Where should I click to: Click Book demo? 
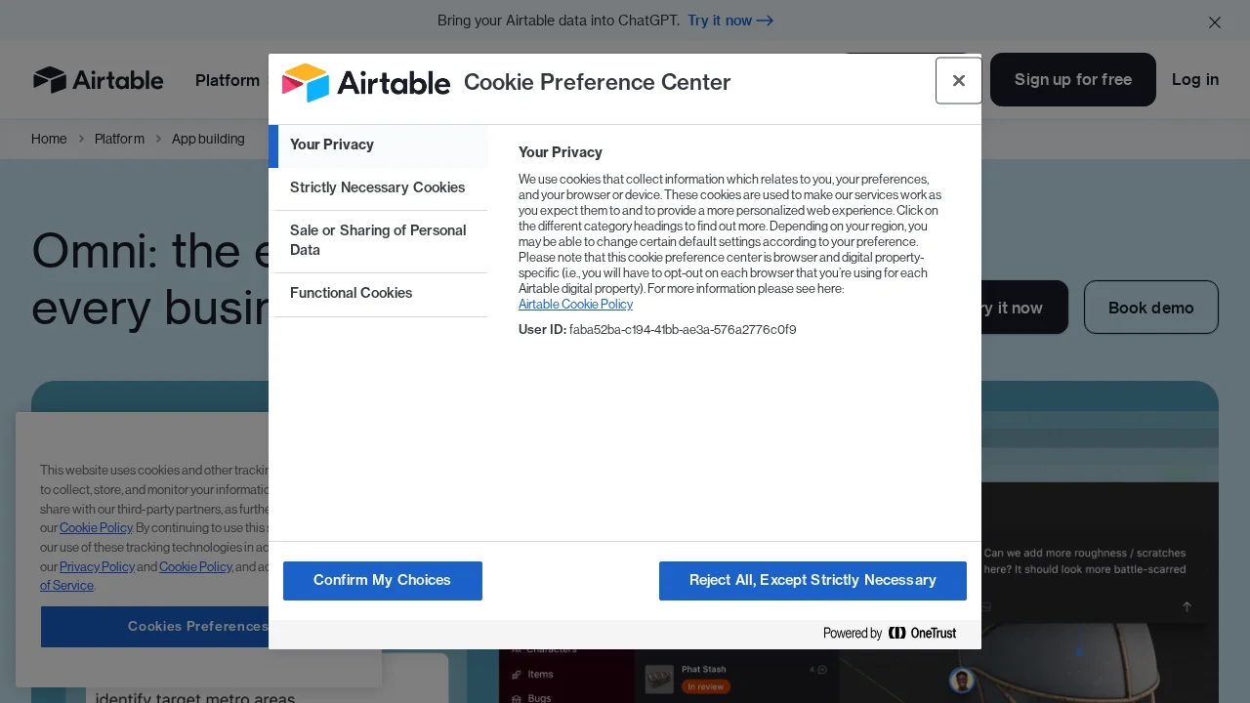[x=1150, y=307]
